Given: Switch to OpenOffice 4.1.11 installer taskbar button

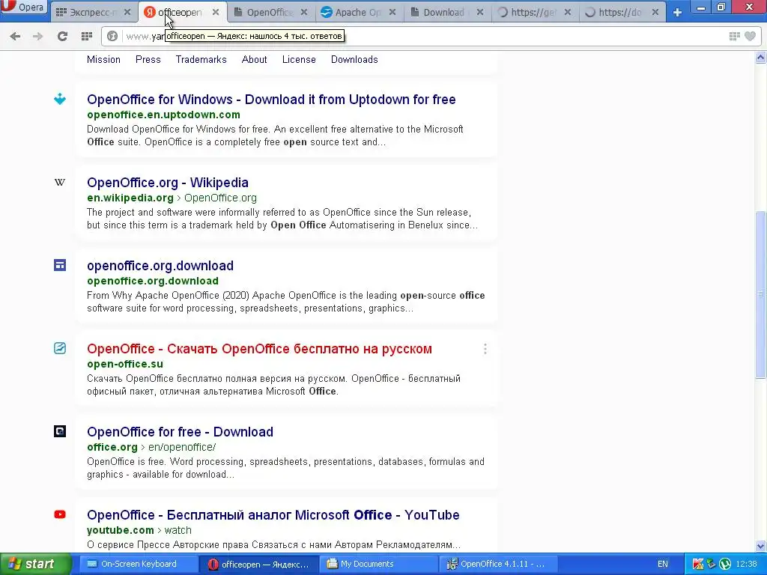Looking at the screenshot, I should click(497, 564).
